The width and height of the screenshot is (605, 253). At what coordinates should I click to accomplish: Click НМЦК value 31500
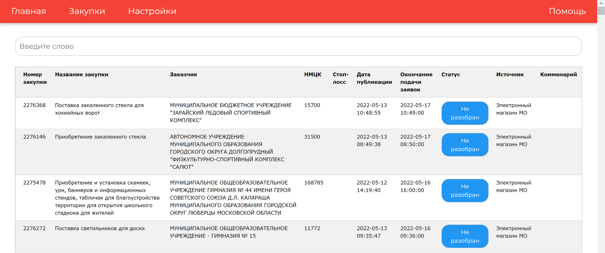(x=312, y=137)
